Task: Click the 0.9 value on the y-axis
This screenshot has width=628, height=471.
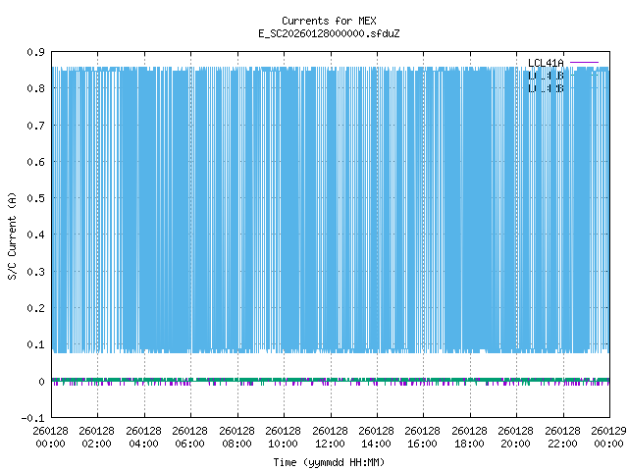Action: tap(33, 52)
